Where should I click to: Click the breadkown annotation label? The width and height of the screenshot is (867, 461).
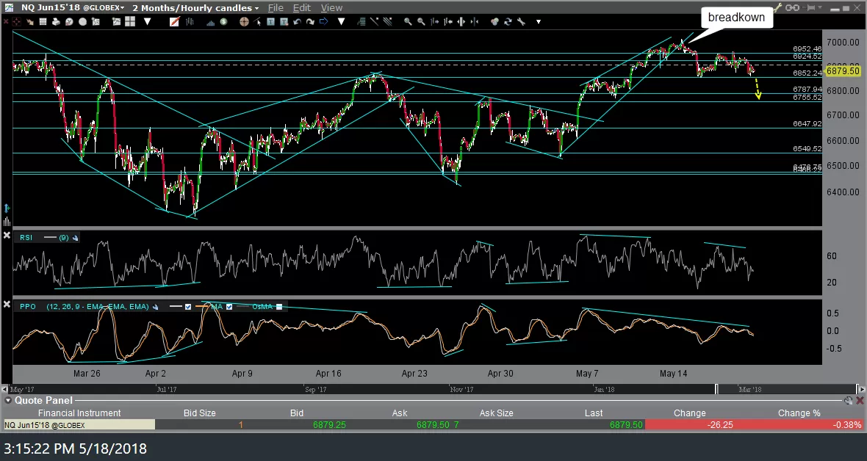(x=736, y=17)
